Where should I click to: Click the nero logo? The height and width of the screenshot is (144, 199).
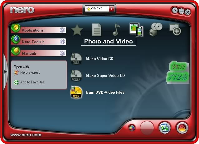(22, 10)
